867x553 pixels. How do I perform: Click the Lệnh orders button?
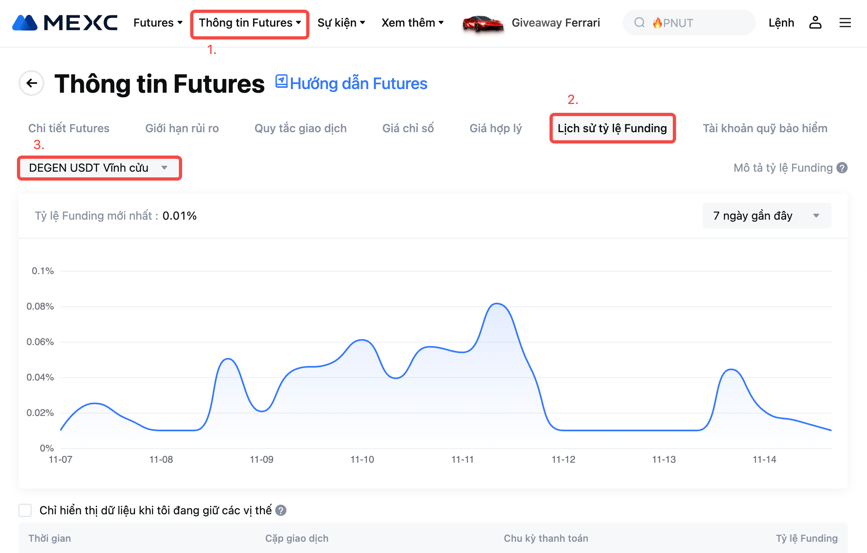(781, 23)
